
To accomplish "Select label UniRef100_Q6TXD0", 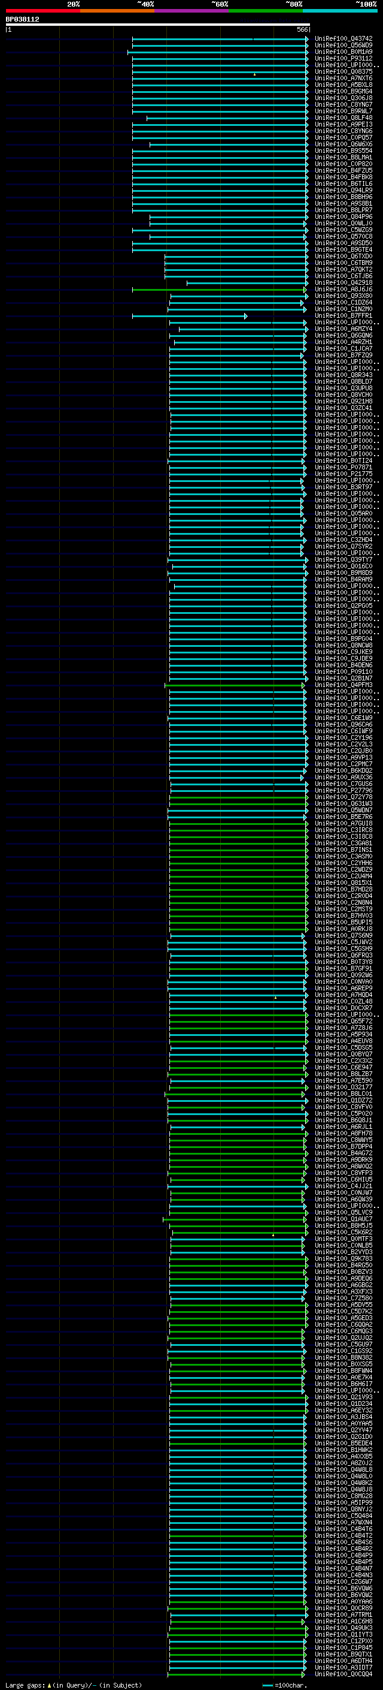I will 344,257.
